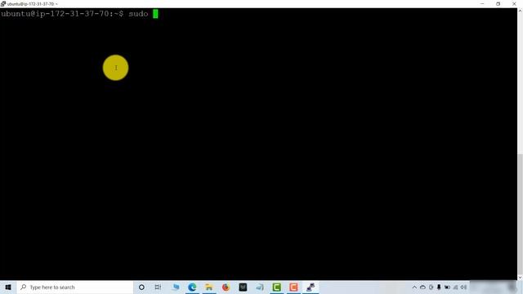The image size is (523, 294).
Task: Minimize the PuTTY terminal window
Action: pos(482,3)
